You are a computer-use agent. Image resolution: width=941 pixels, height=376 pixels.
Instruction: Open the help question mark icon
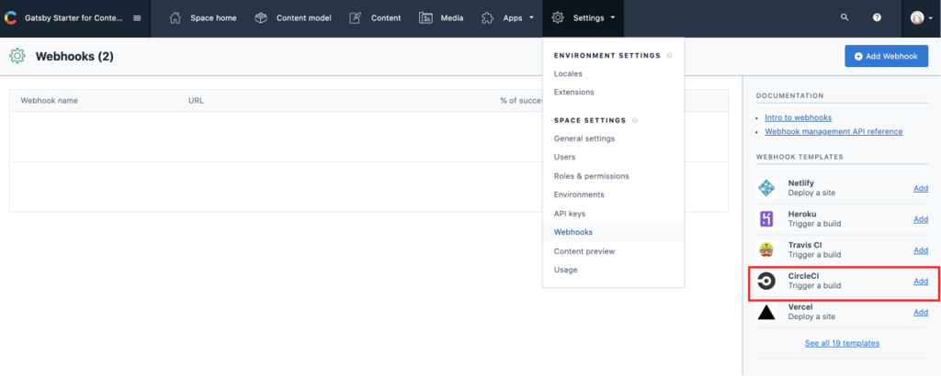[x=877, y=17]
